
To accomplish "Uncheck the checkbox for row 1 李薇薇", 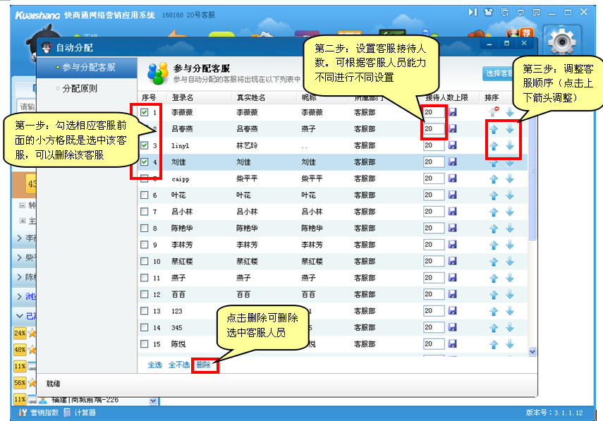I will tap(144, 112).
